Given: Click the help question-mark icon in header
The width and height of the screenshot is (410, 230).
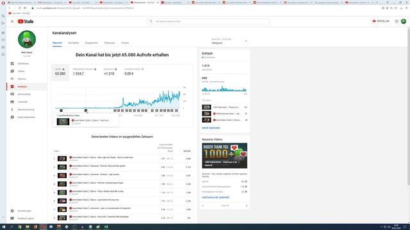Looking at the screenshot, I should (397, 21).
